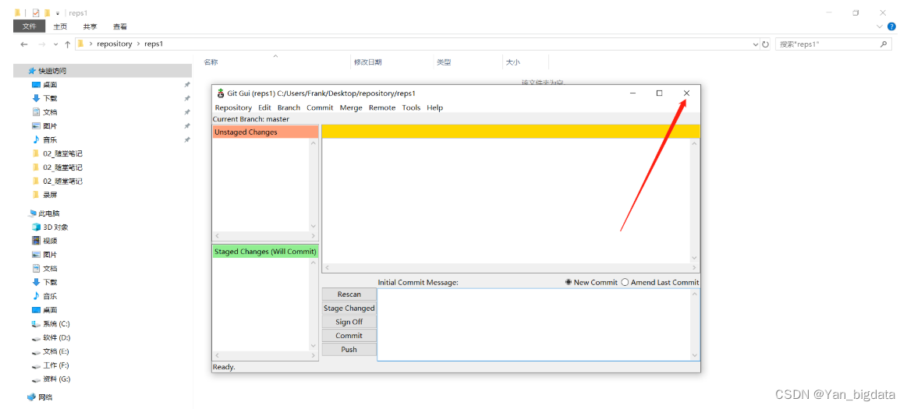
Task: Click the Stage Changed button
Action: point(349,308)
